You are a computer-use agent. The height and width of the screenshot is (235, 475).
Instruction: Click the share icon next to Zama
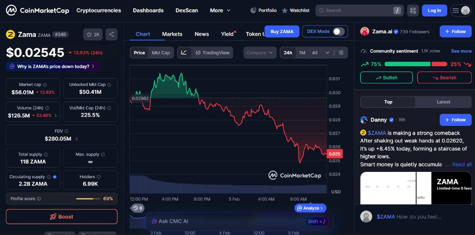(x=112, y=35)
